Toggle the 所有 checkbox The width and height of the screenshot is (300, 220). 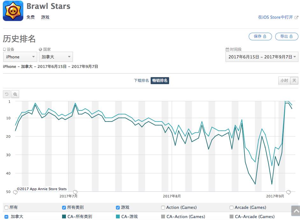(6, 208)
